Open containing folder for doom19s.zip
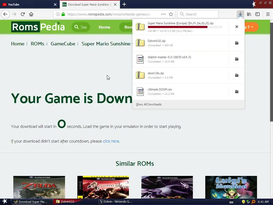The image size is (273, 205). [237, 75]
